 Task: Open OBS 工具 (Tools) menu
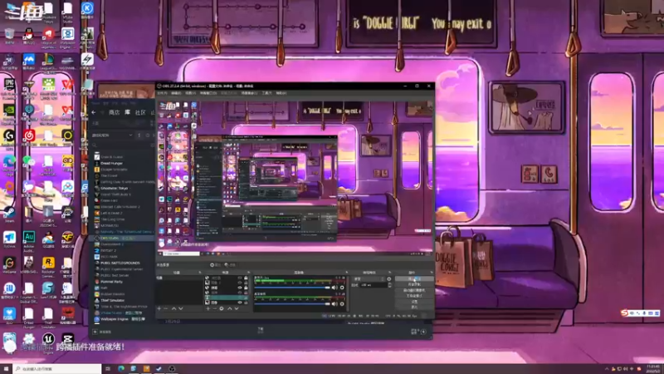point(266,93)
